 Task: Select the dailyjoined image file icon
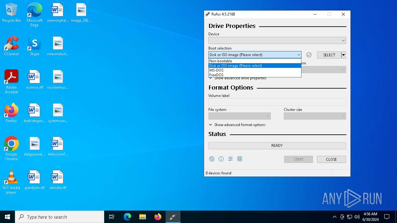click(34, 146)
